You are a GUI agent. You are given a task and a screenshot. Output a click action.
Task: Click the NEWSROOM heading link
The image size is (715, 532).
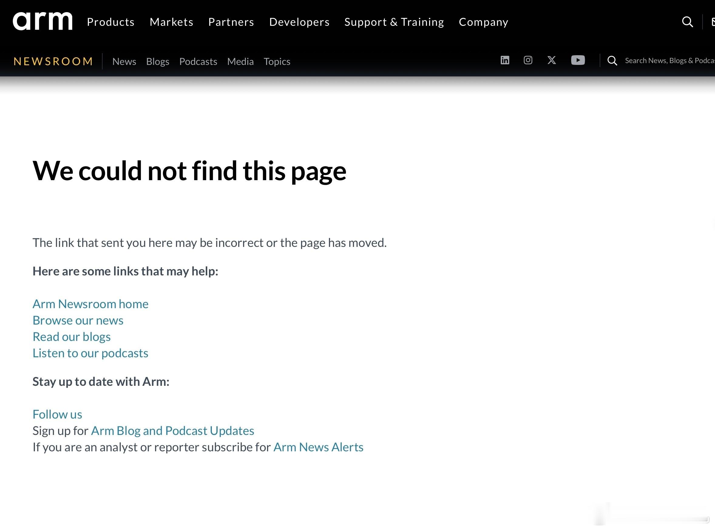[53, 61]
